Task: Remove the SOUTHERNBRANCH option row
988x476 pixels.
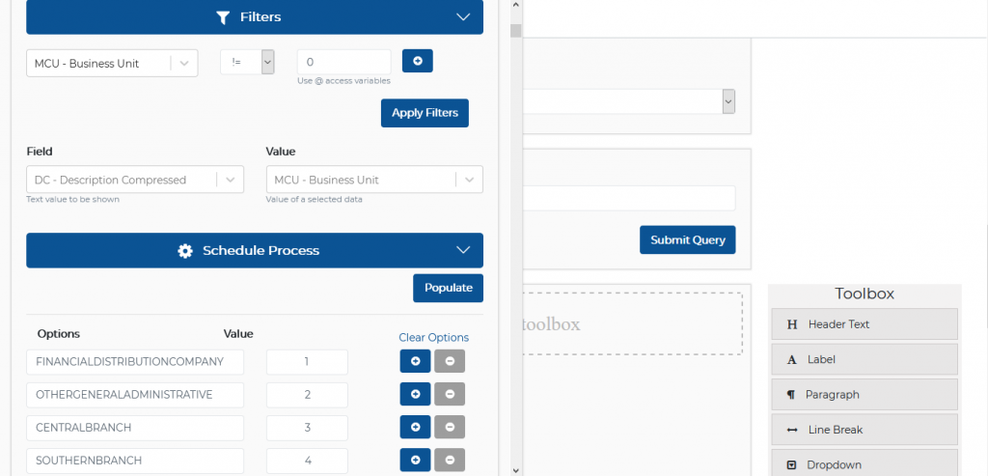Action: 450,461
